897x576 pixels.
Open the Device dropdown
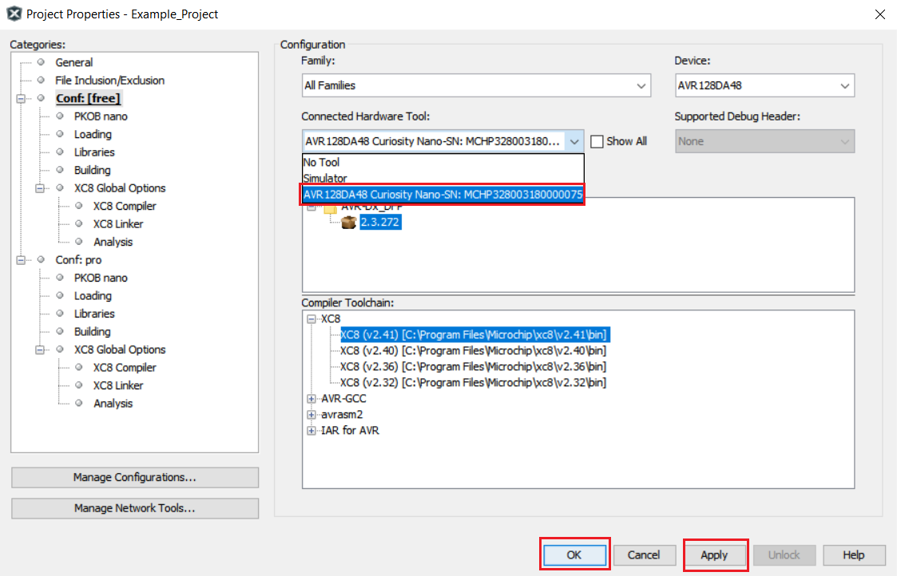coord(764,85)
